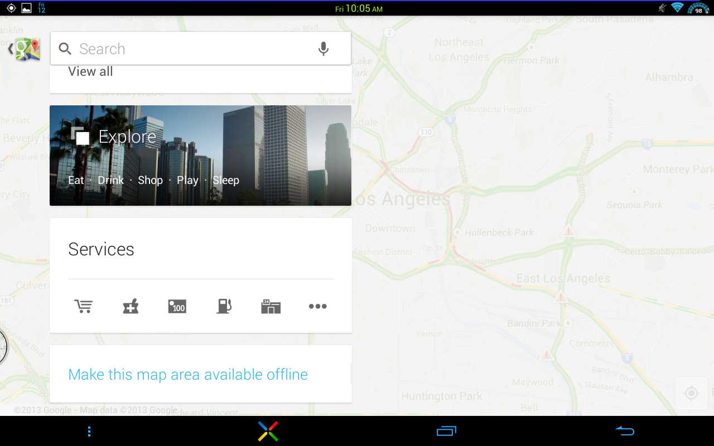Select the Sleep category in Explore
The width and height of the screenshot is (714, 446).
(226, 180)
